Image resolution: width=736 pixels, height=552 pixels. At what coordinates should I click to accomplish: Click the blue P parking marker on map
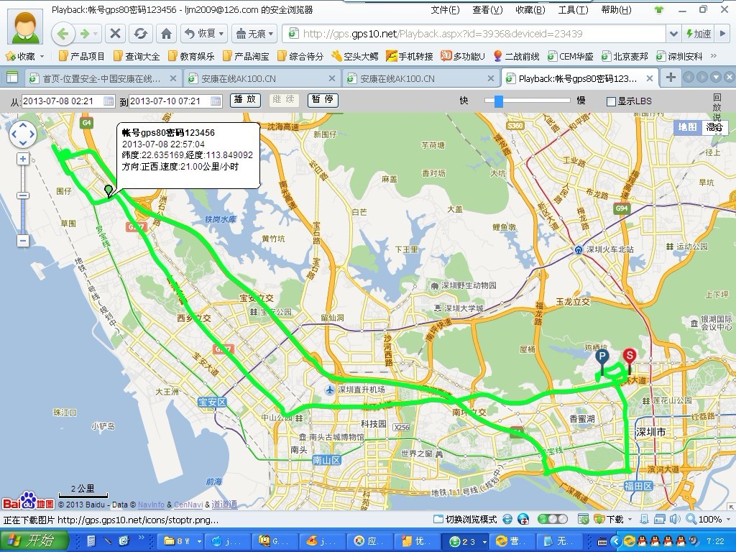pos(602,357)
